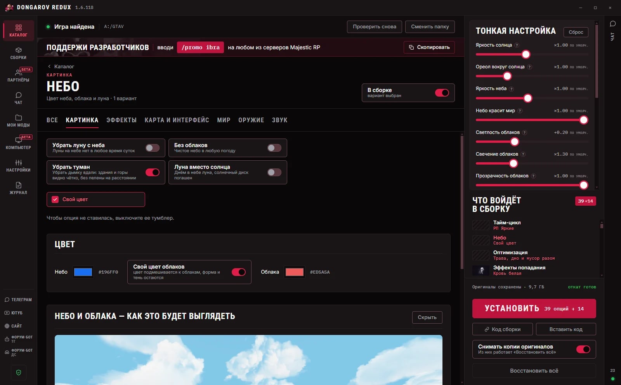Open the Небо blue color swatch

[83, 272]
